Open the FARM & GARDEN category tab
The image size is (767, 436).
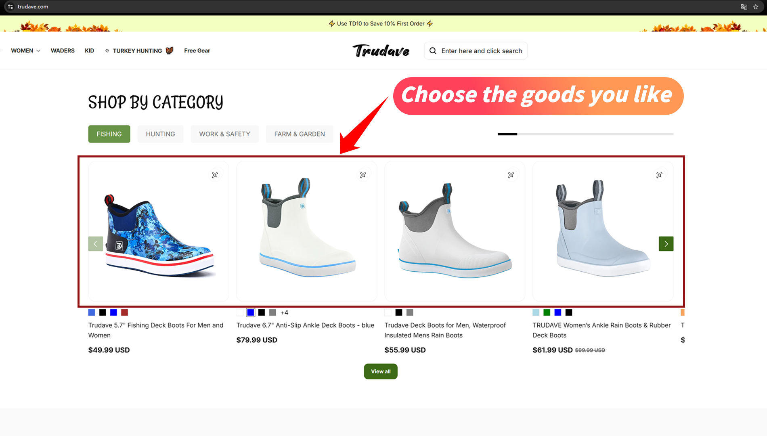[300, 134]
